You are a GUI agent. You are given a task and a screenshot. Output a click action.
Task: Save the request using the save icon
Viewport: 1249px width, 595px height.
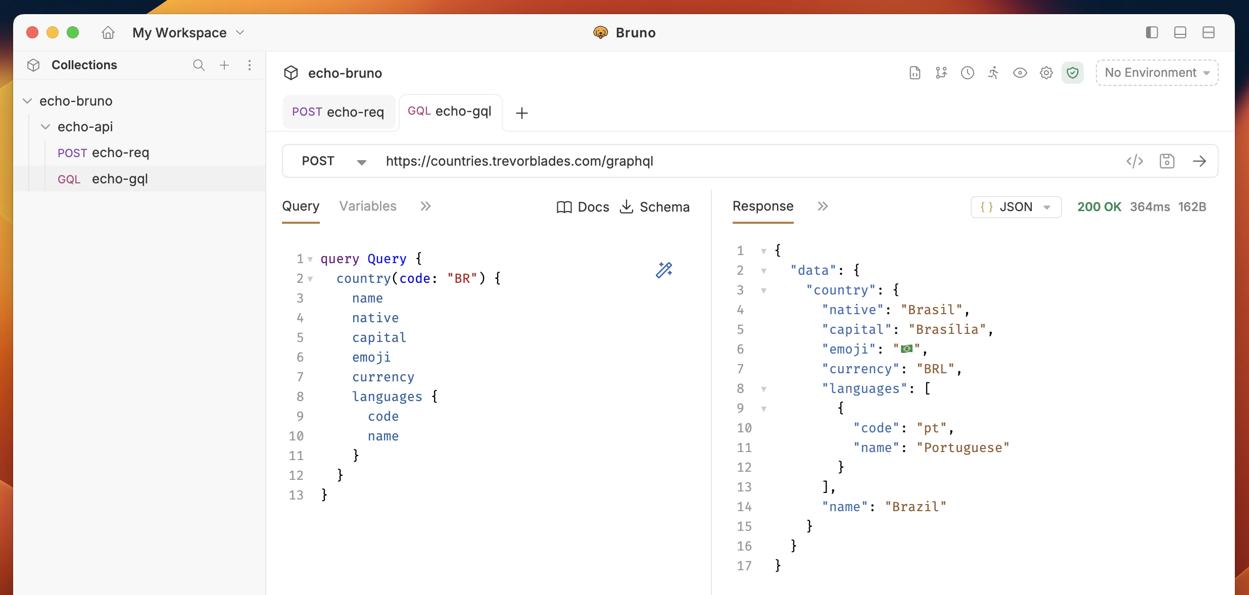1168,161
